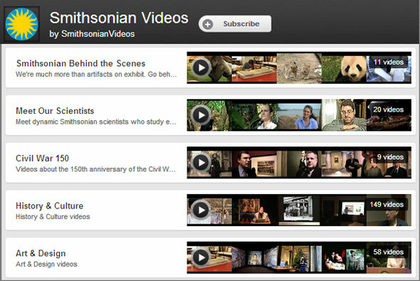The height and width of the screenshot is (281, 420).
Task: Open Smithsonian Behind the Scenes title
Action: pyautogui.click(x=81, y=63)
